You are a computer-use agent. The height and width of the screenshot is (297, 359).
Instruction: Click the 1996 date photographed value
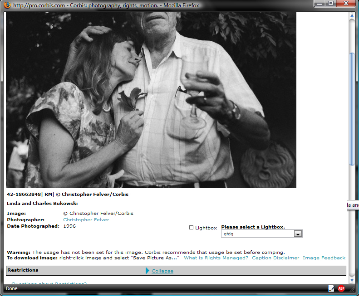(69, 226)
